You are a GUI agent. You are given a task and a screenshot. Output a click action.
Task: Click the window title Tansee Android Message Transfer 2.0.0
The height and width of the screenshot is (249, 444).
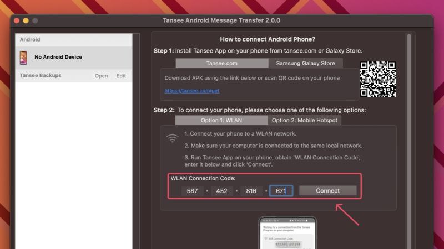(221, 20)
